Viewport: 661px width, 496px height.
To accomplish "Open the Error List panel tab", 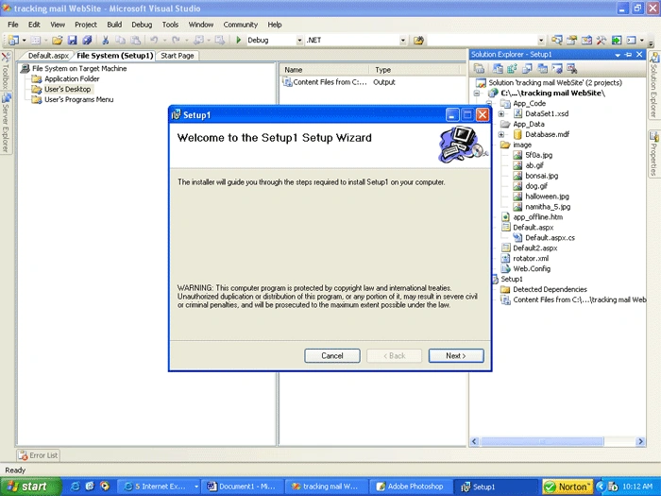I will [39, 455].
